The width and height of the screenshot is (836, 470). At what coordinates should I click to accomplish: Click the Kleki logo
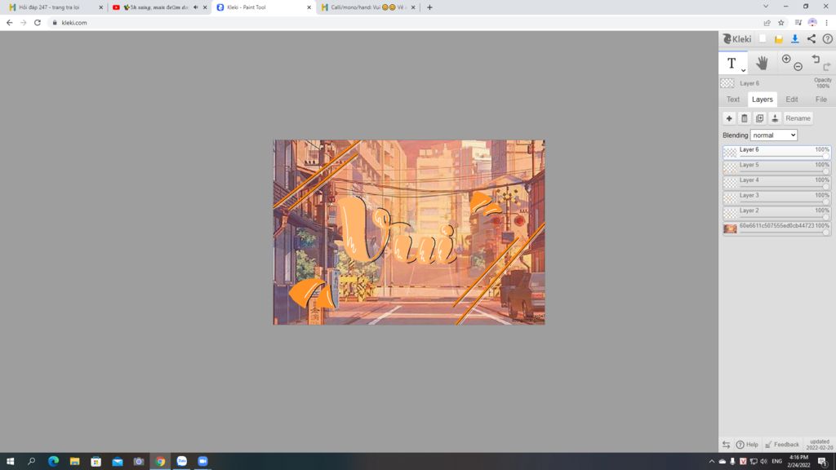coord(737,39)
